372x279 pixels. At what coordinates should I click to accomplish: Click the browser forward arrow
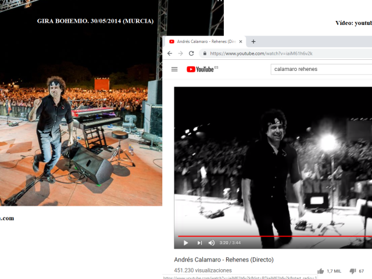pos(180,53)
